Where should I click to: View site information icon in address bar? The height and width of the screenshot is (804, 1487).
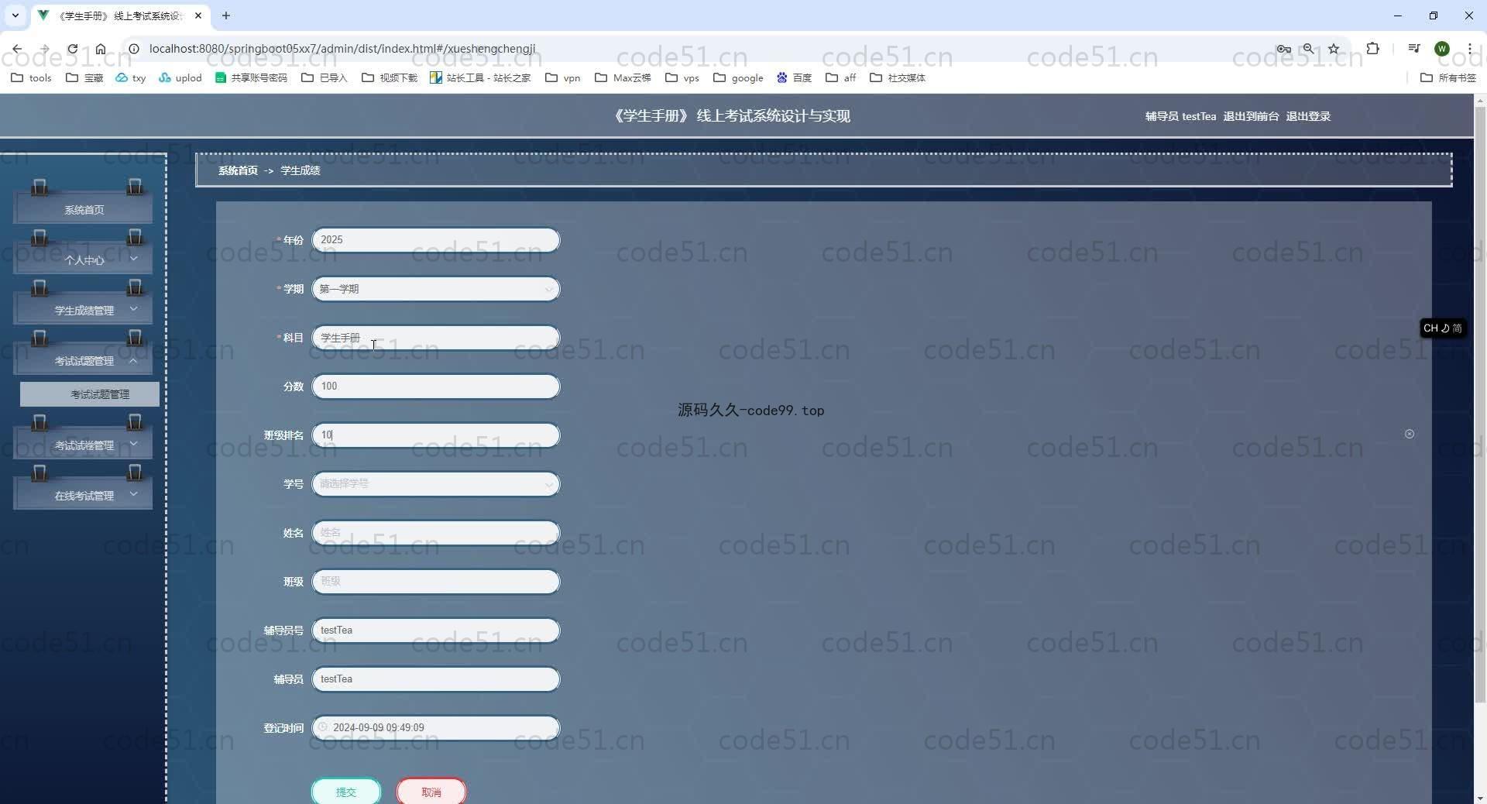pyautogui.click(x=134, y=49)
